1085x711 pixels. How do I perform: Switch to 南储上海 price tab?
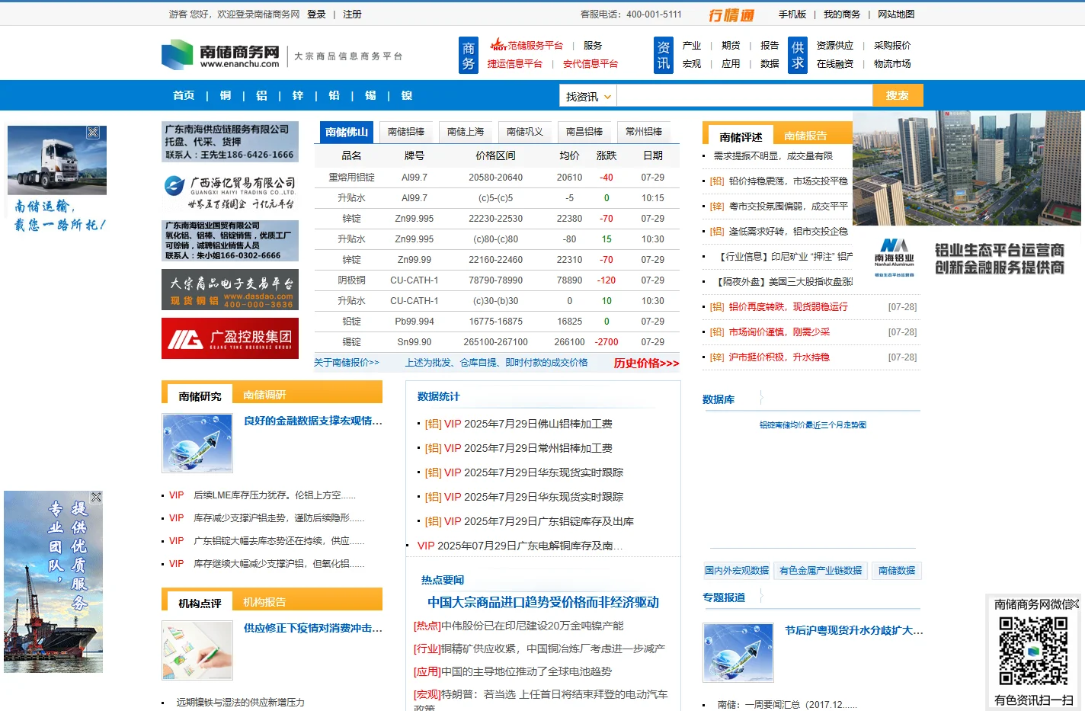tap(466, 132)
